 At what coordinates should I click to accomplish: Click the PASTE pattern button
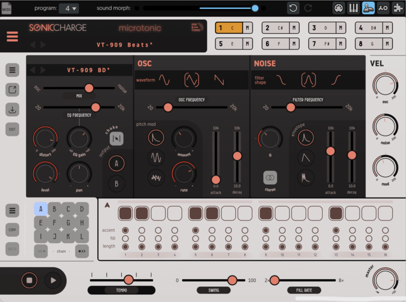[12, 249]
